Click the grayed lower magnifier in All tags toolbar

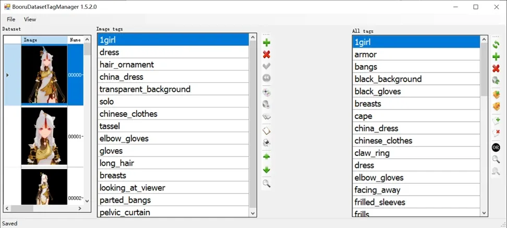pyautogui.click(x=496, y=172)
